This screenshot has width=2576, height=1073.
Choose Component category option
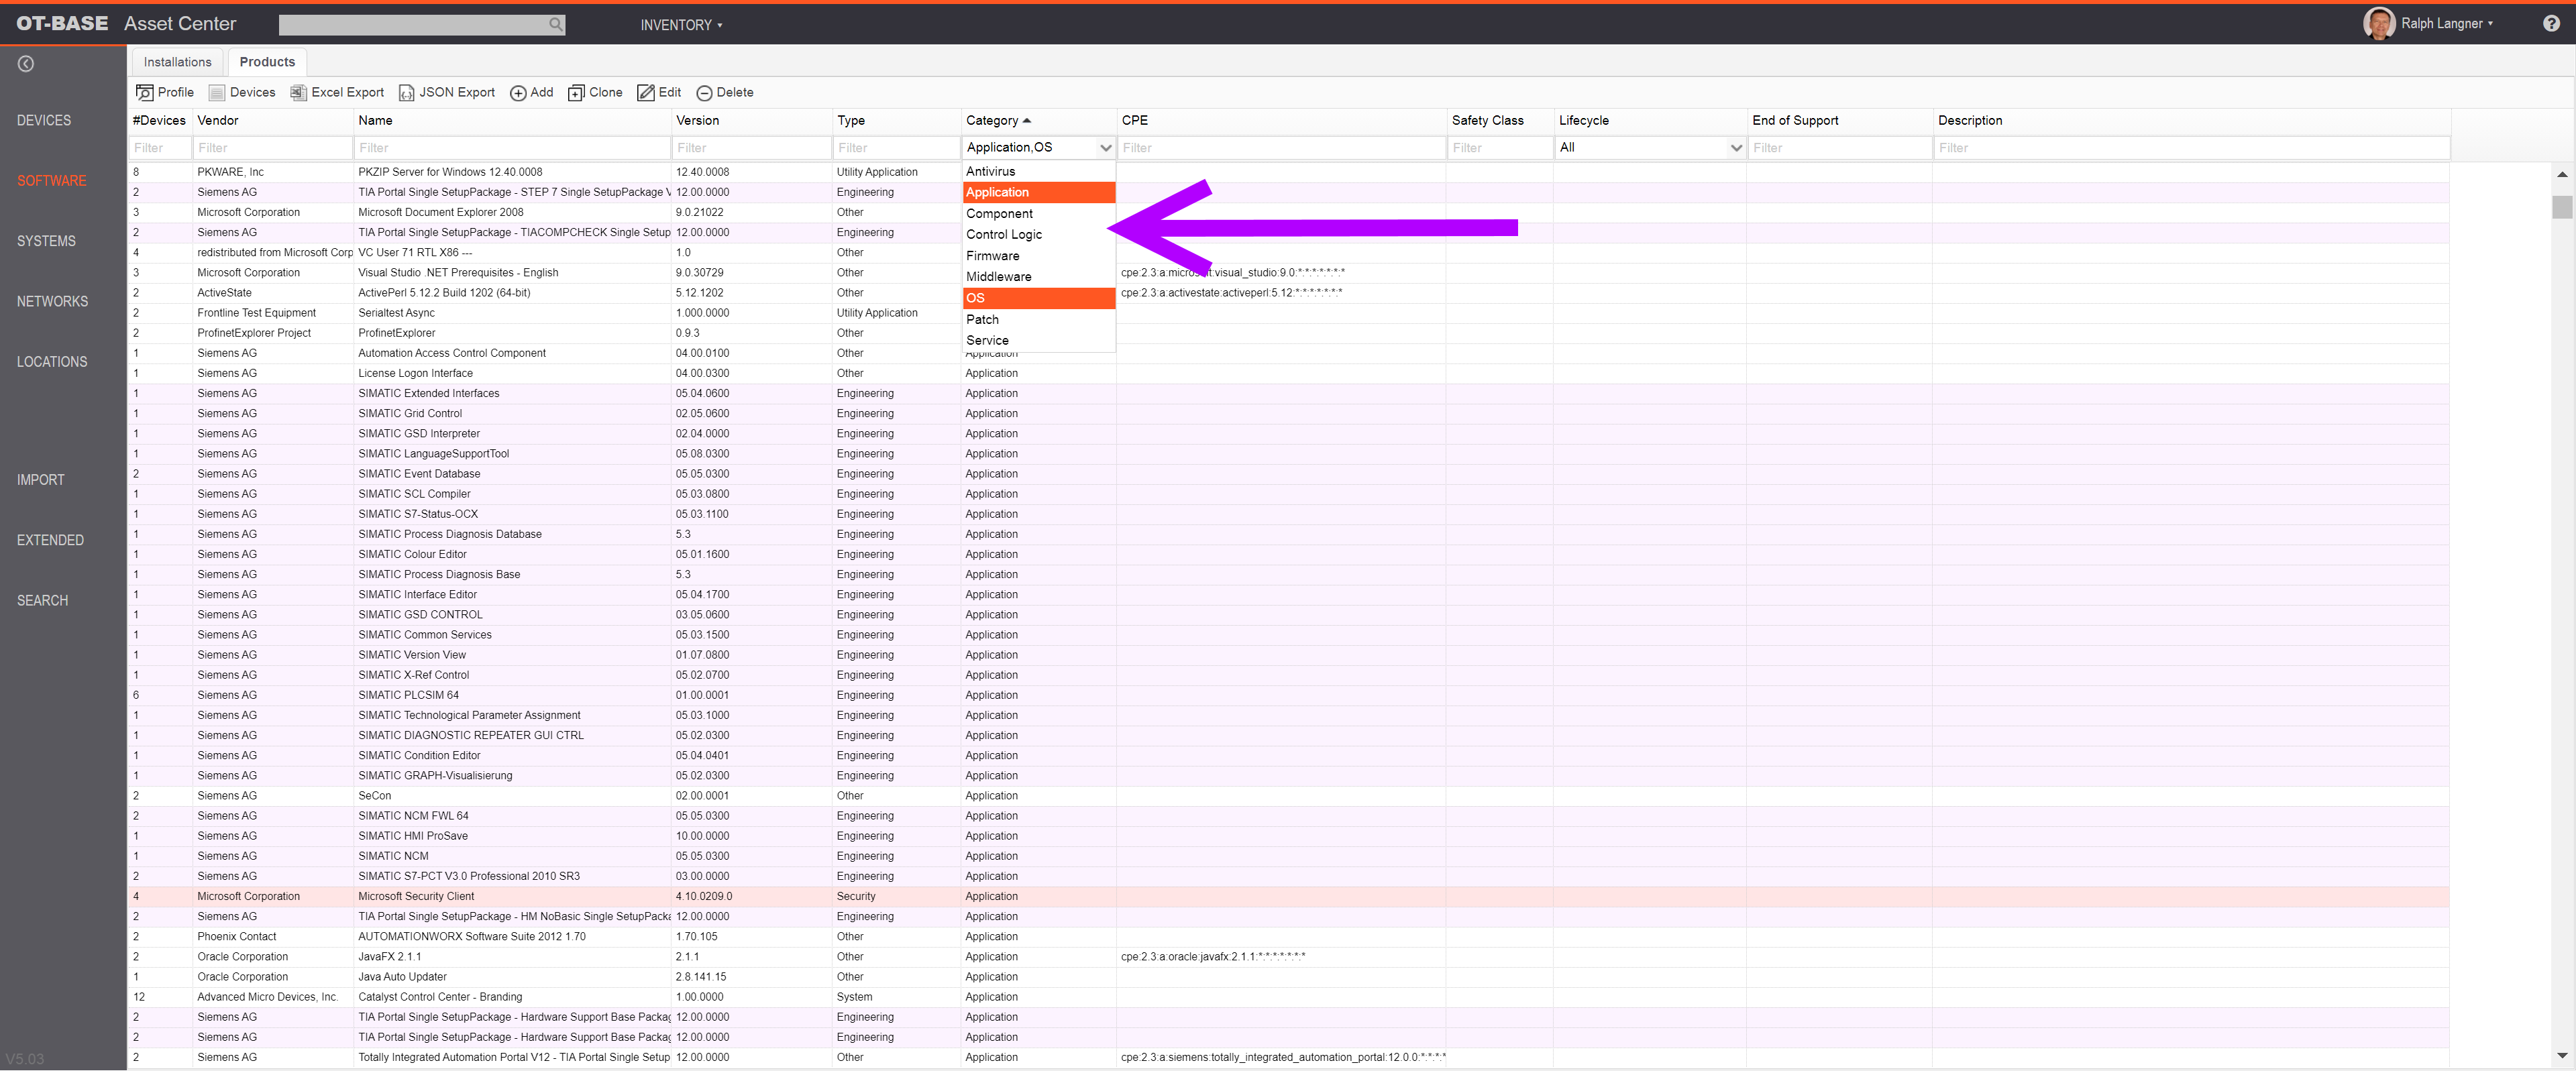[x=1038, y=213]
